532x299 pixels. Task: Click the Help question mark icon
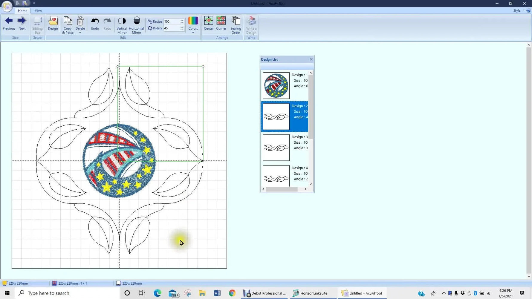(x=528, y=10)
